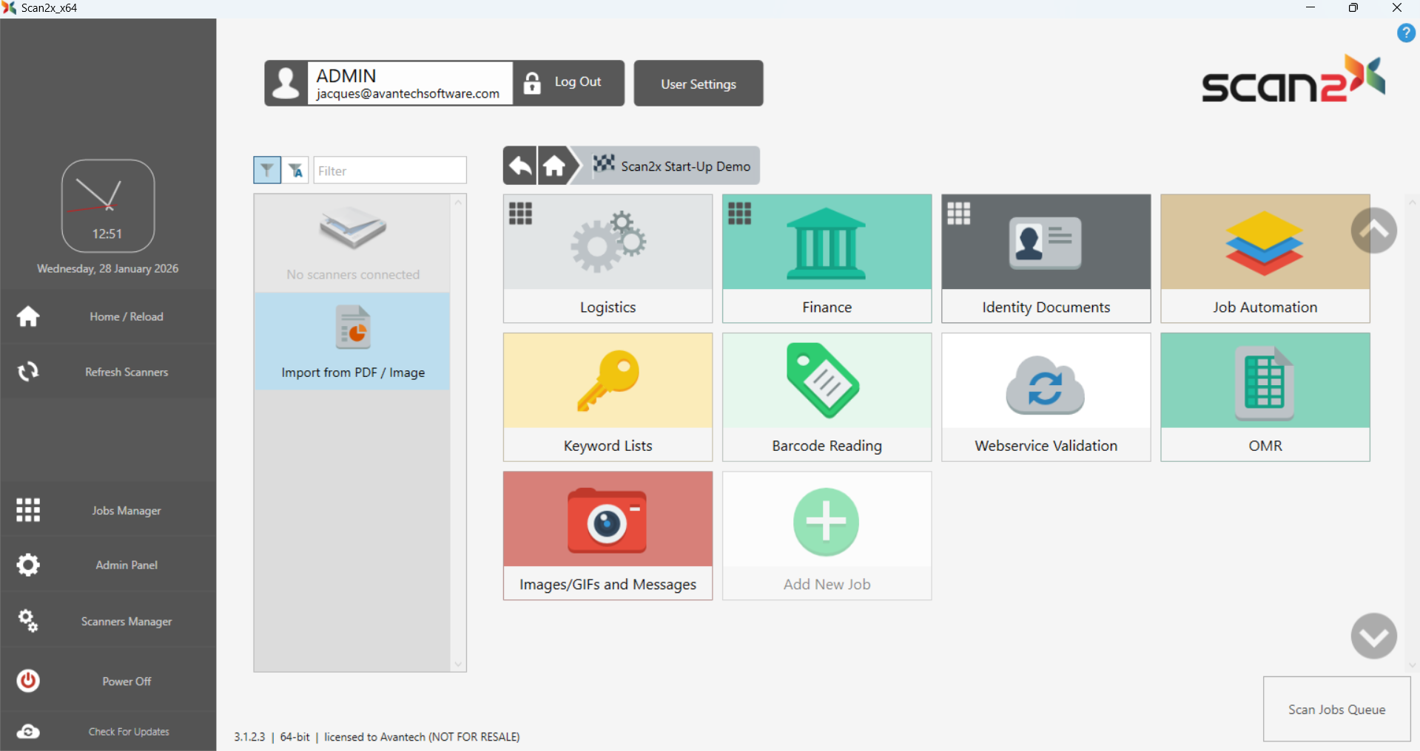
Task: Open the Finance job category tile
Action: pos(827,258)
